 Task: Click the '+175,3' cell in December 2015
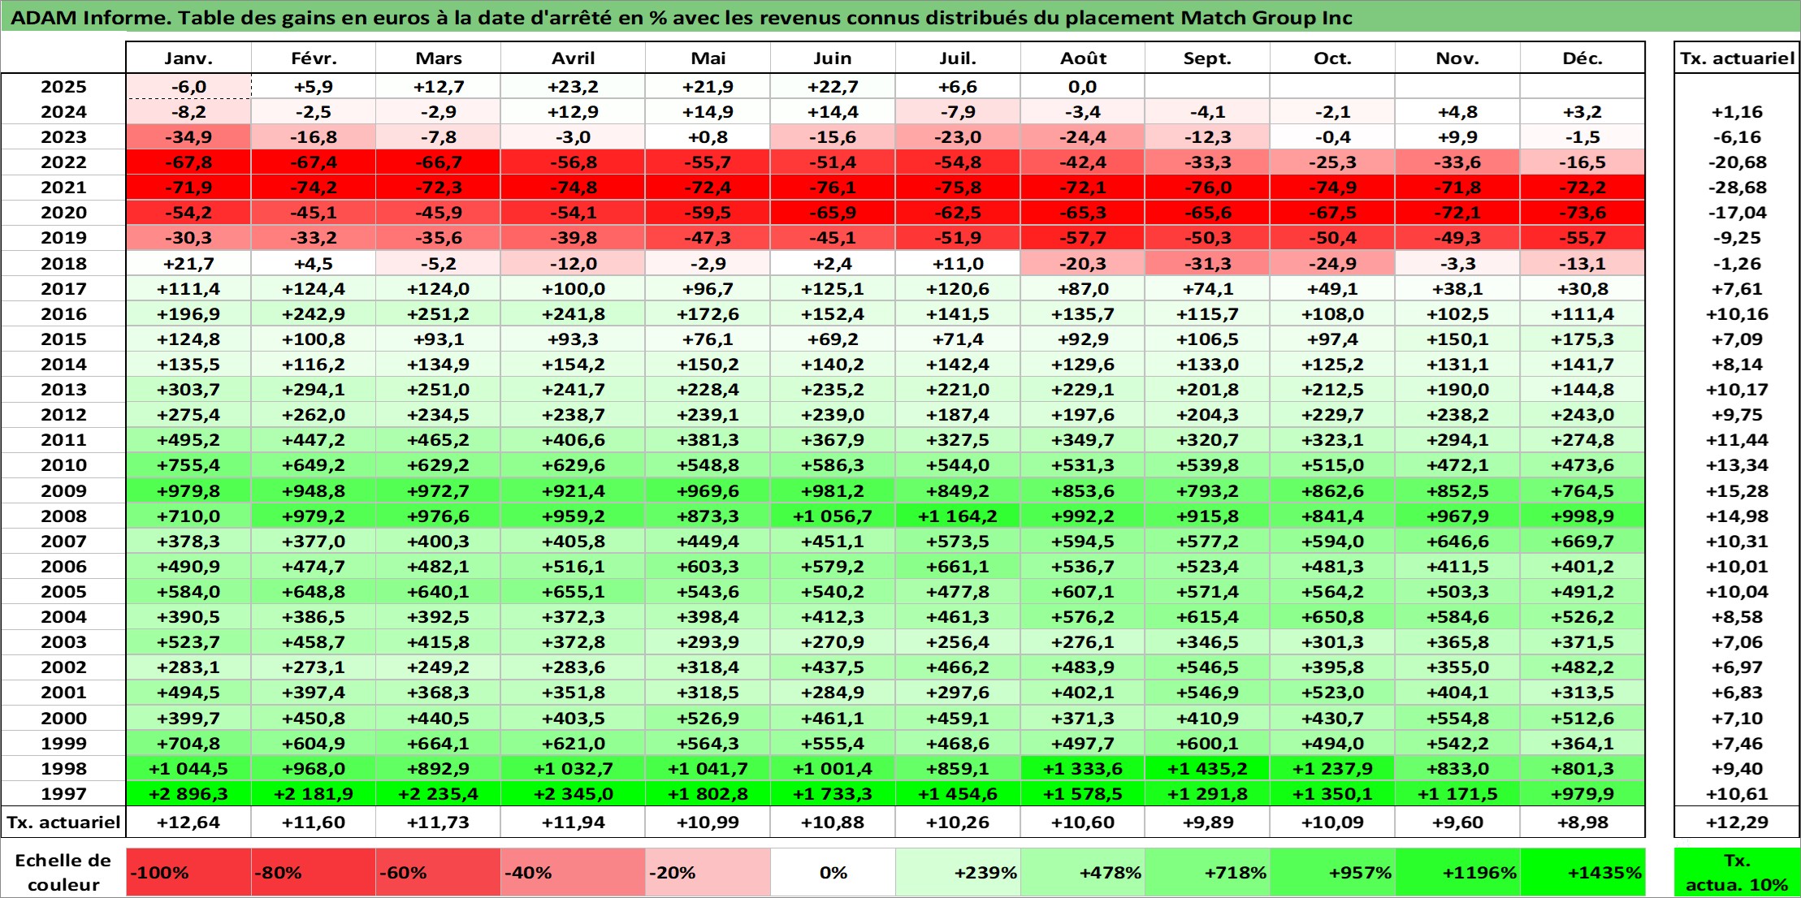click(1582, 339)
